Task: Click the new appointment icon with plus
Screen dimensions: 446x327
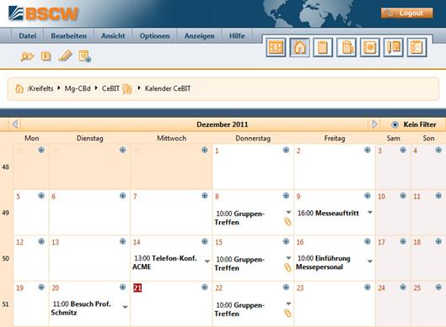Action: click(85, 55)
